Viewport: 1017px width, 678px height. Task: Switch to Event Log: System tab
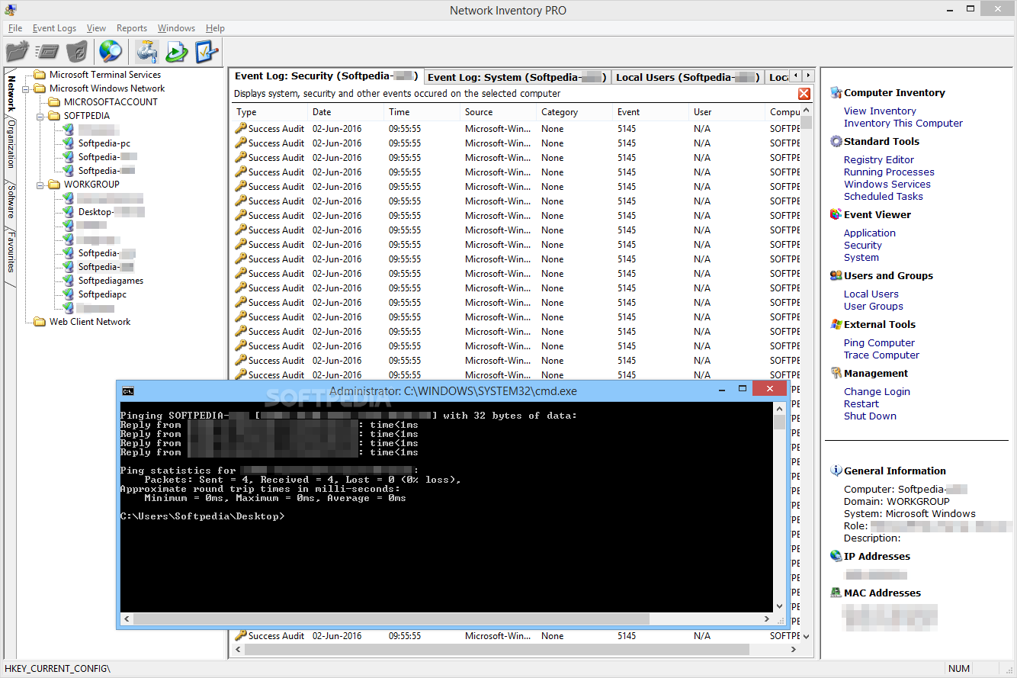pyautogui.click(x=517, y=77)
